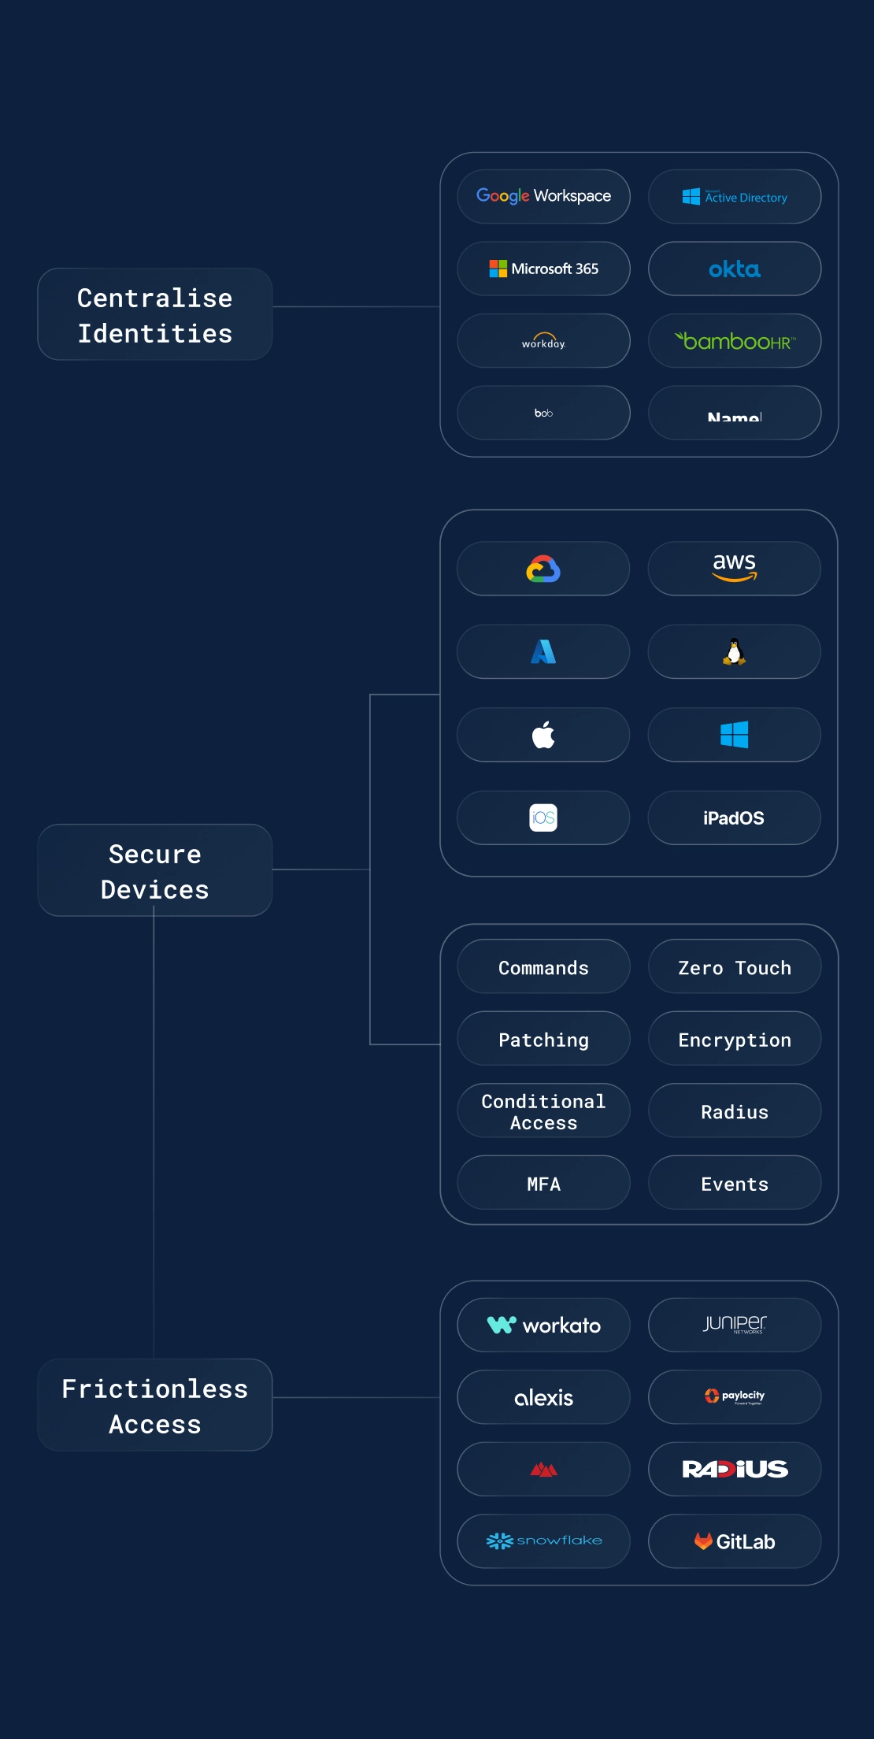Screen dimensions: 874x1739
Task: Select the bambooHR logo pill
Action: [x=735, y=340]
